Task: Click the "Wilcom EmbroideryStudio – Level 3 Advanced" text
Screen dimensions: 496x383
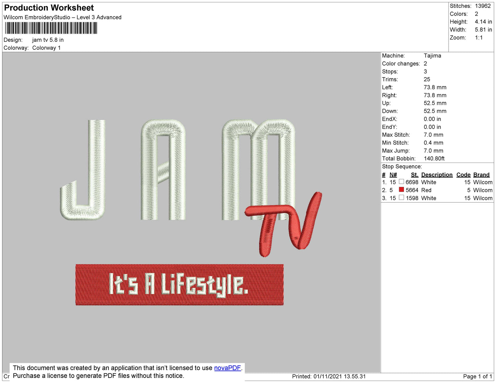Action: [62, 17]
